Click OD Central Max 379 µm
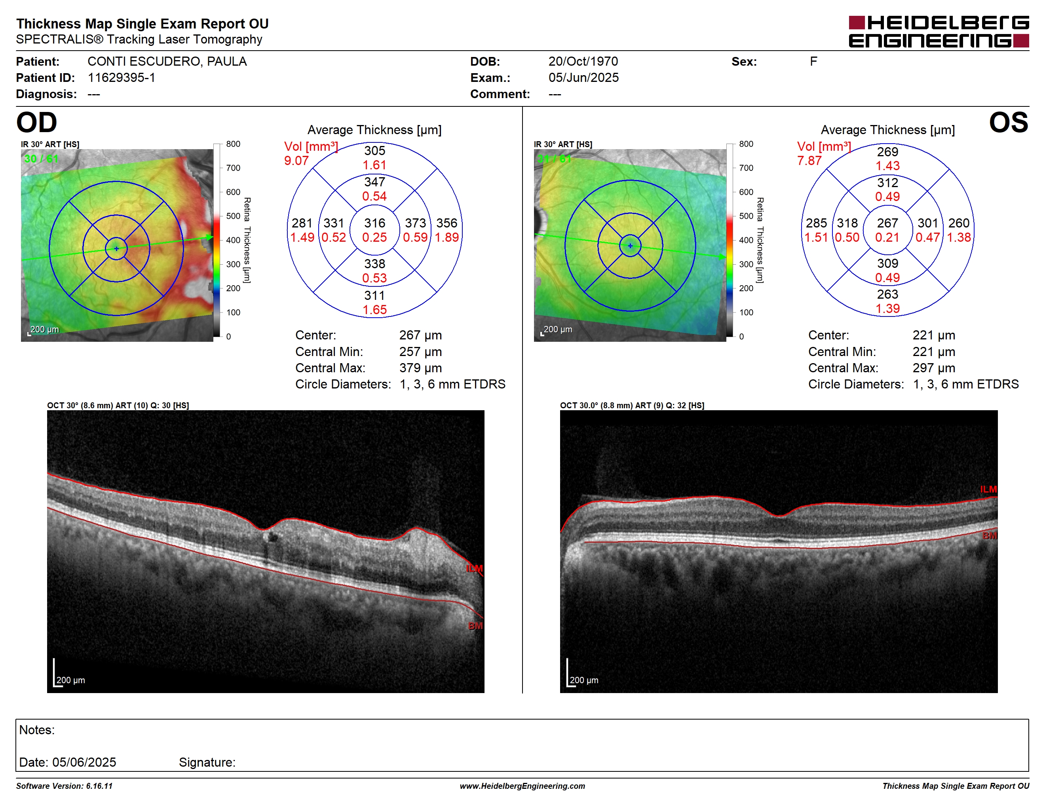The height and width of the screenshot is (807, 1045). click(x=421, y=368)
